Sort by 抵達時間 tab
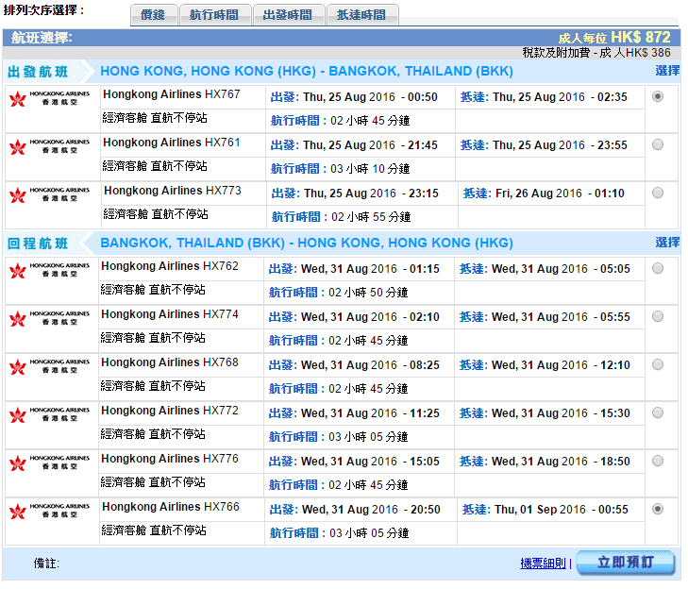 pos(361,15)
